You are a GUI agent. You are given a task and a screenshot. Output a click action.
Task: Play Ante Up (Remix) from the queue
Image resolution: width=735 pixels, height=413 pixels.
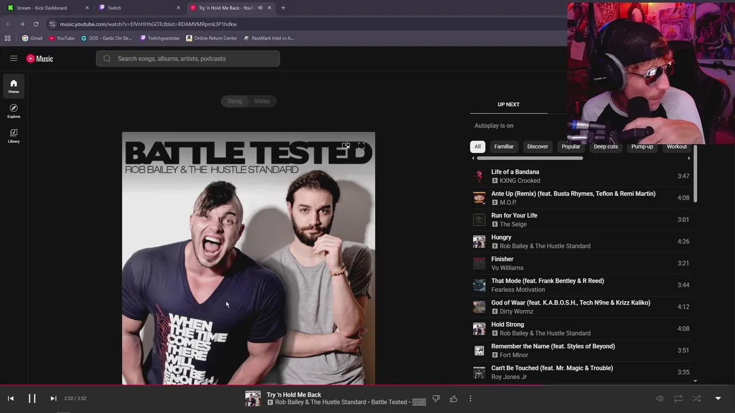(581, 198)
